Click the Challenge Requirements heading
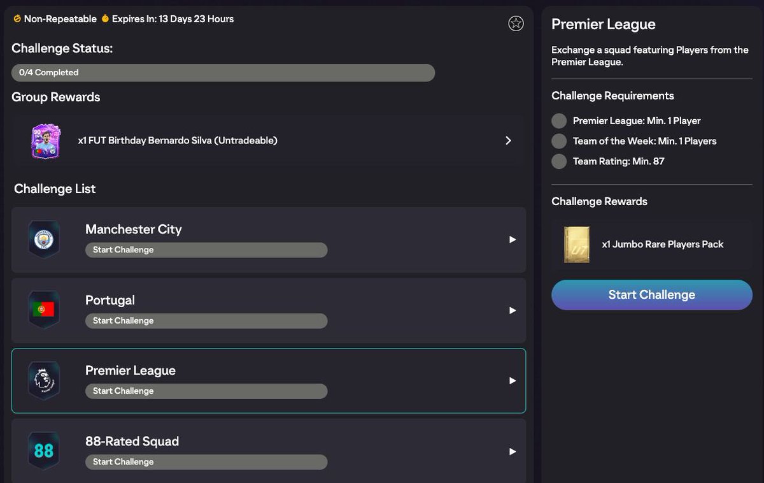The image size is (764, 483). (612, 96)
